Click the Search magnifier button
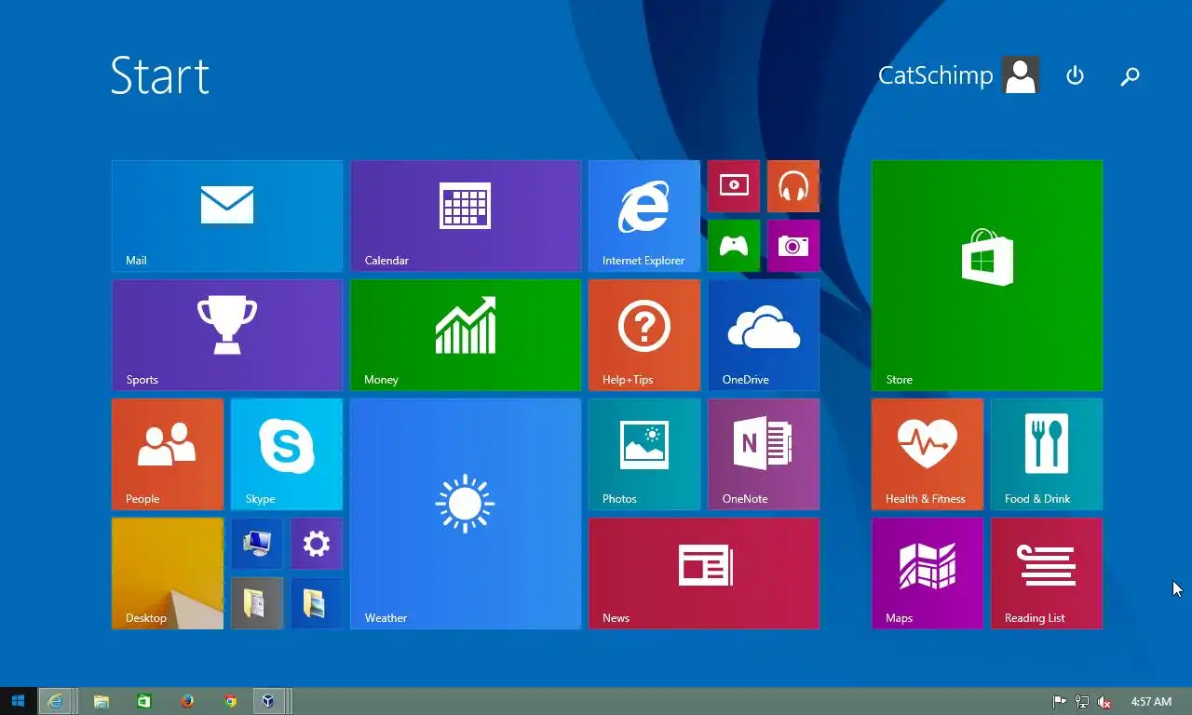Viewport: 1192px width, 715px height. point(1130,76)
